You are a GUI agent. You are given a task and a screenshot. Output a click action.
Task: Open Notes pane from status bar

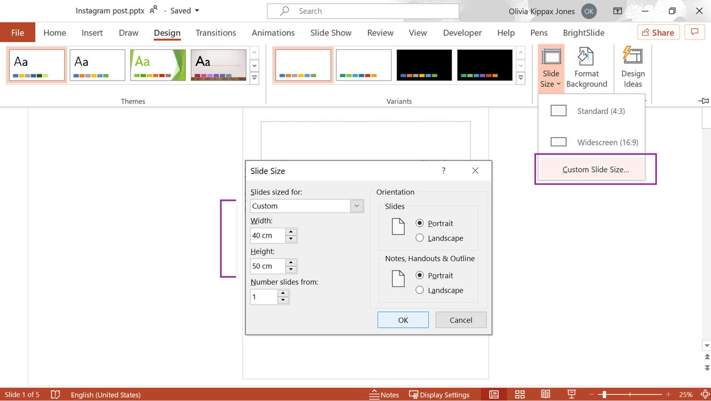[384, 395]
